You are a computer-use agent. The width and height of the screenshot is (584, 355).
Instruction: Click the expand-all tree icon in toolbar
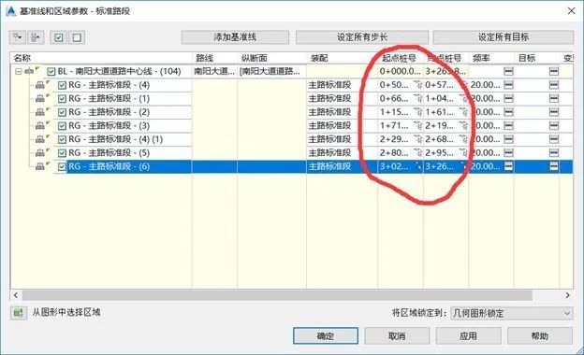coord(18,37)
